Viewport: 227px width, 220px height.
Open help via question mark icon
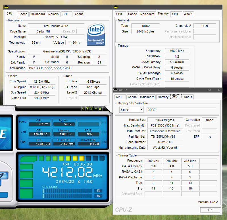point(87,109)
